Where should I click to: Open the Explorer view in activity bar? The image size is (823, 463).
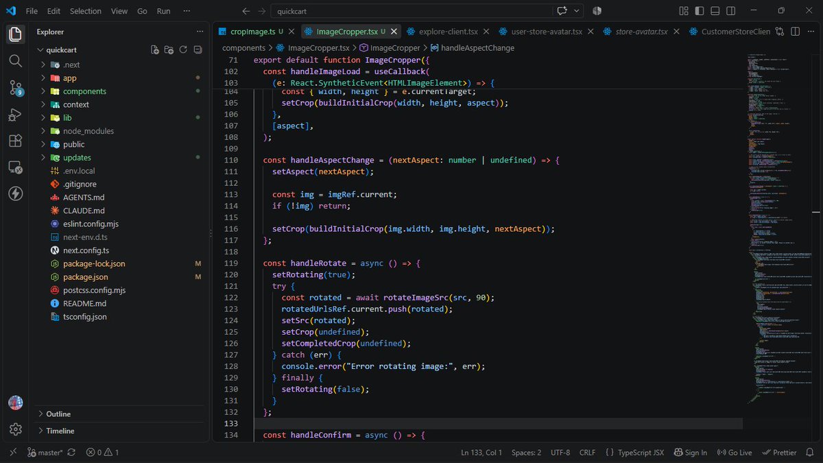pos(15,34)
